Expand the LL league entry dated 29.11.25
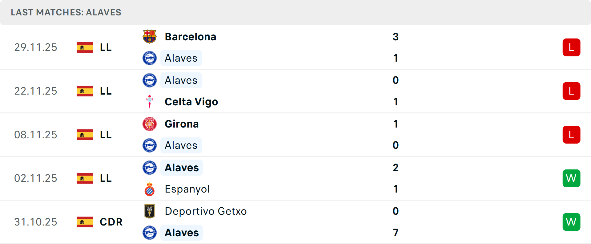 (x=105, y=47)
